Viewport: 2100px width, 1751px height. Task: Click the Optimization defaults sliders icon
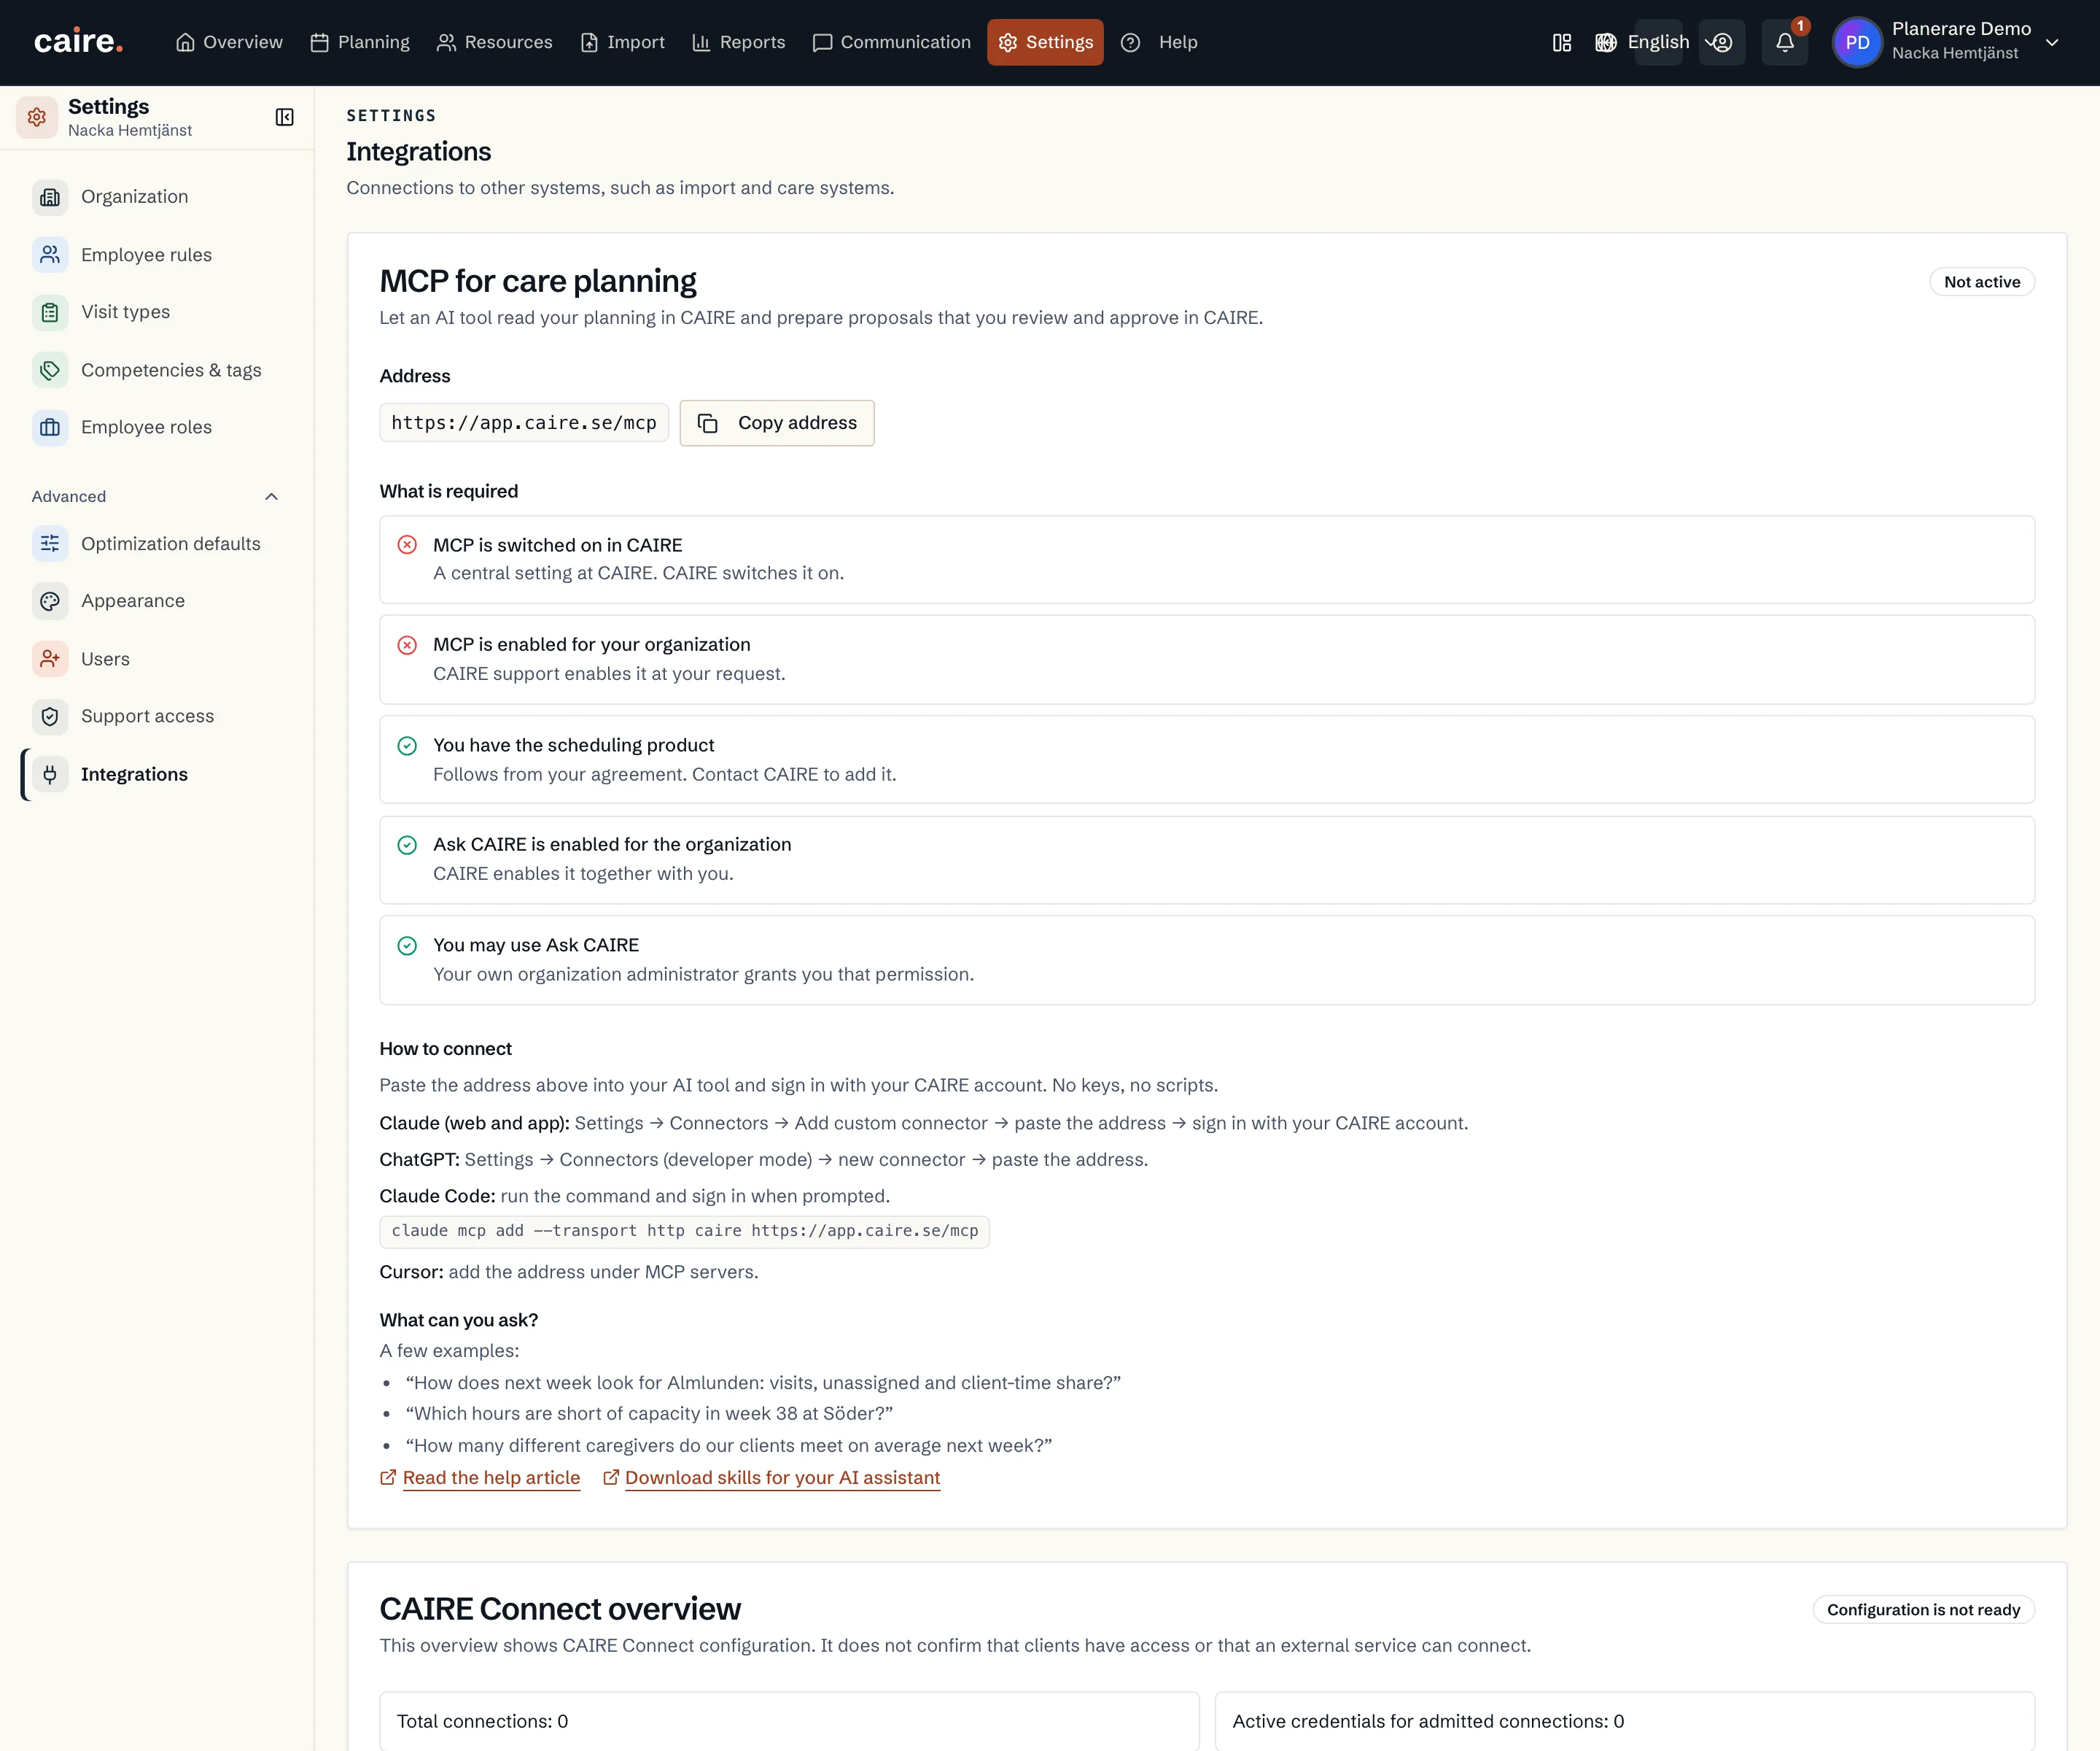coord(50,544)
